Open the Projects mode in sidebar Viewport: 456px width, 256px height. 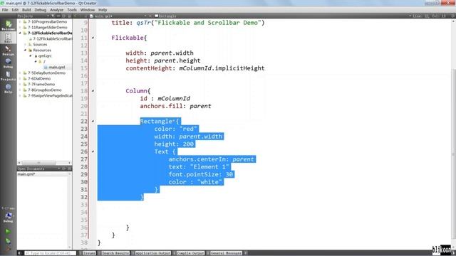(8, 76)
